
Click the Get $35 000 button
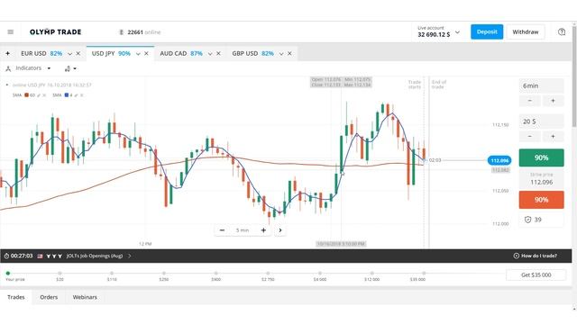pyautogui.click(x=536, y=274)
